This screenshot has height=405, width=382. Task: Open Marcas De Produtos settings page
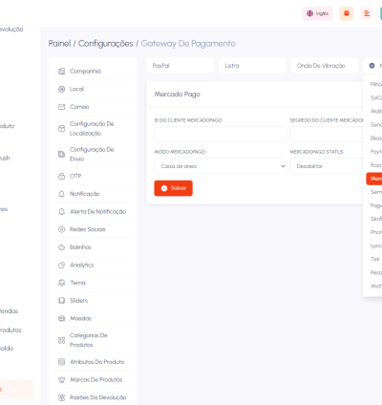point(93,380)
